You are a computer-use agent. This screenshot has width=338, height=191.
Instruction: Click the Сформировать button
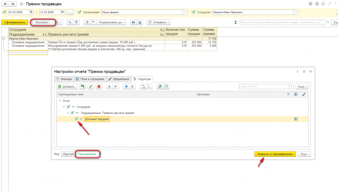(15, 22)
